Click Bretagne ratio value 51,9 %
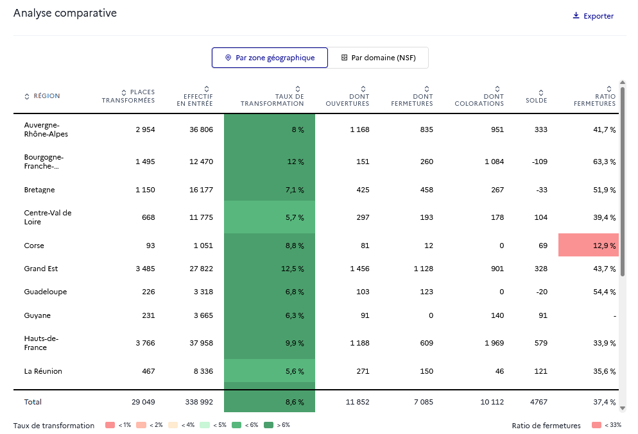Image resolution: width=638 pixels, height=434 pixels. [x=604, y=190]
